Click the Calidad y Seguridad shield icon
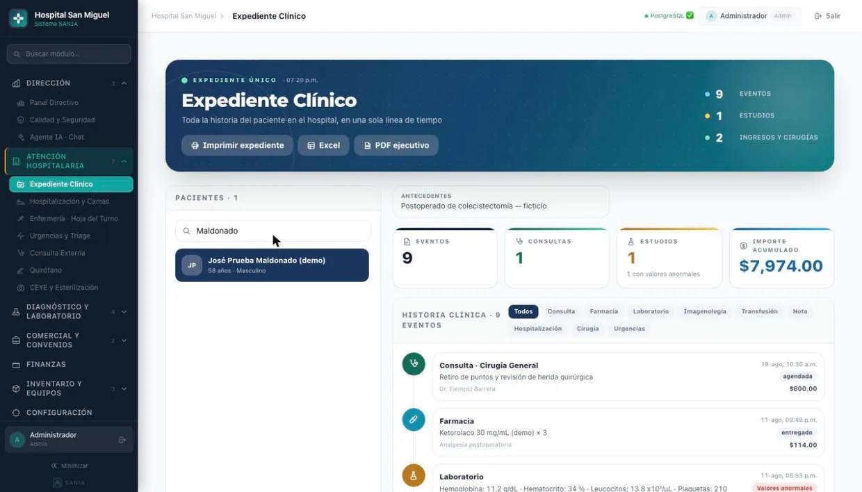The image size is (862, 492). pos(21,120)
